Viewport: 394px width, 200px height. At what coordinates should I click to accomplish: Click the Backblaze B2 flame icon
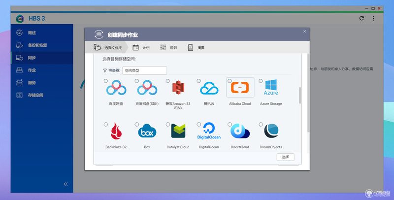pos(116,131)
